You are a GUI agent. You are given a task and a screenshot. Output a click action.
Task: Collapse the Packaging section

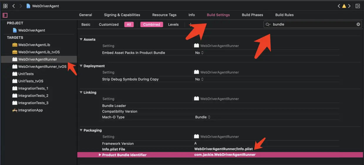pyautogui.click(x=81, y=130)
